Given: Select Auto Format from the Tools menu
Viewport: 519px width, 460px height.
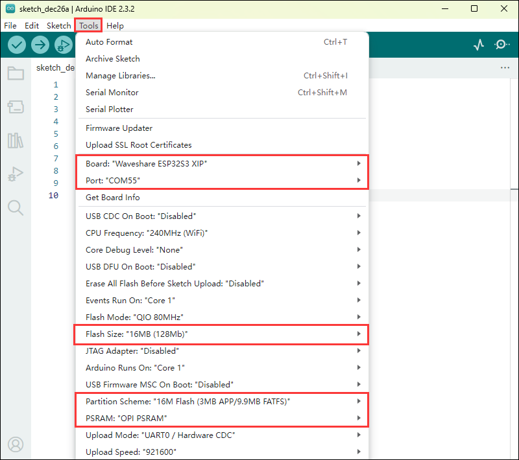Looking at the screenshot, I should [x=109, y=42].
